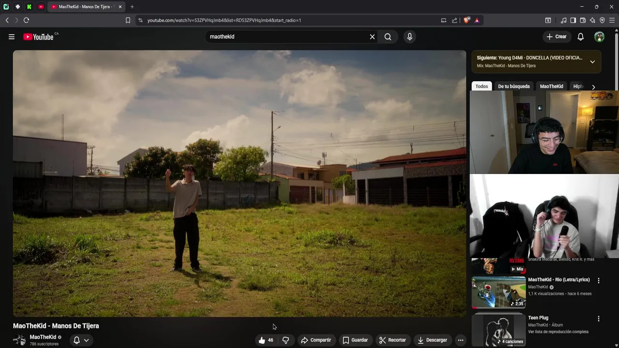
Task: Open the YouTube hamburger guide menu
Action: click(12, 37)
